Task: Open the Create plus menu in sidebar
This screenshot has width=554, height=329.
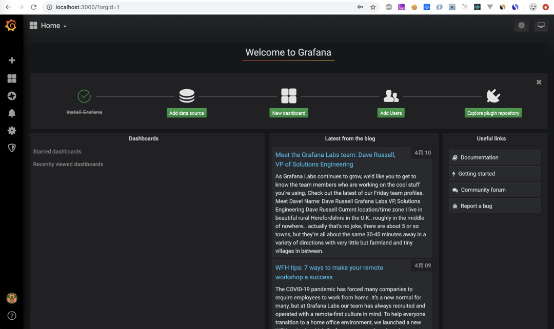Action: point(12,60)
